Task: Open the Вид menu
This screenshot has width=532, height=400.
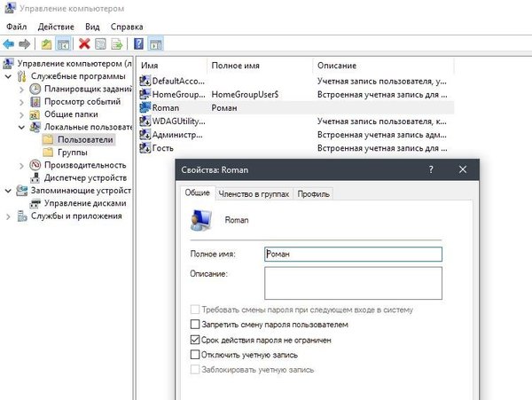Action: (92, 27)
